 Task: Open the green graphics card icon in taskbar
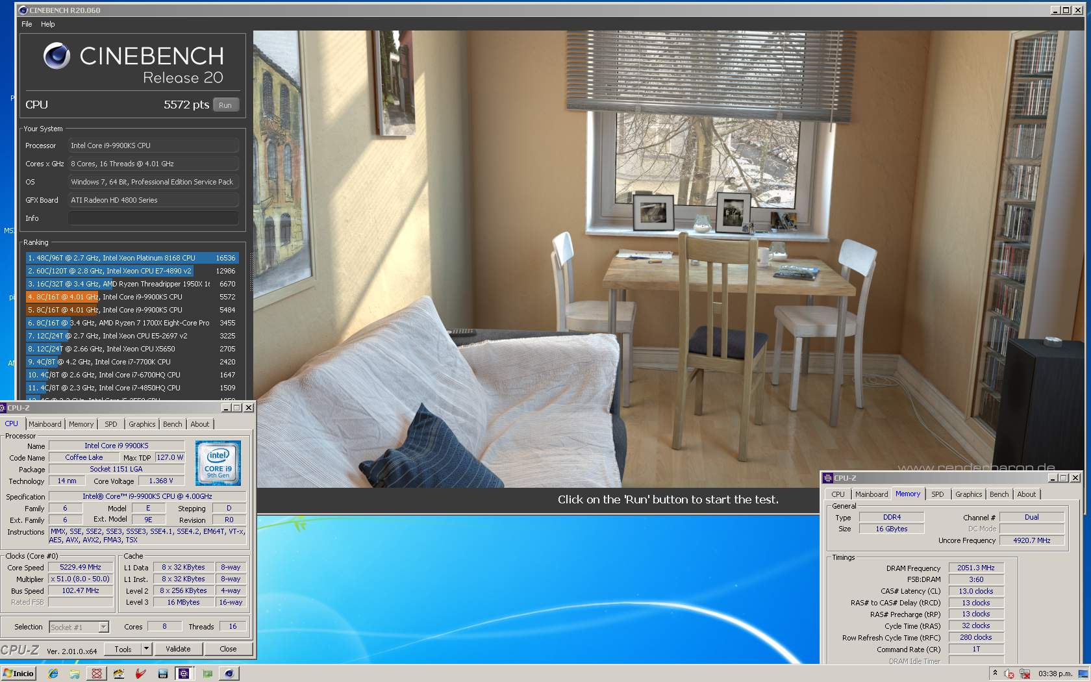[x=207, y=674]
